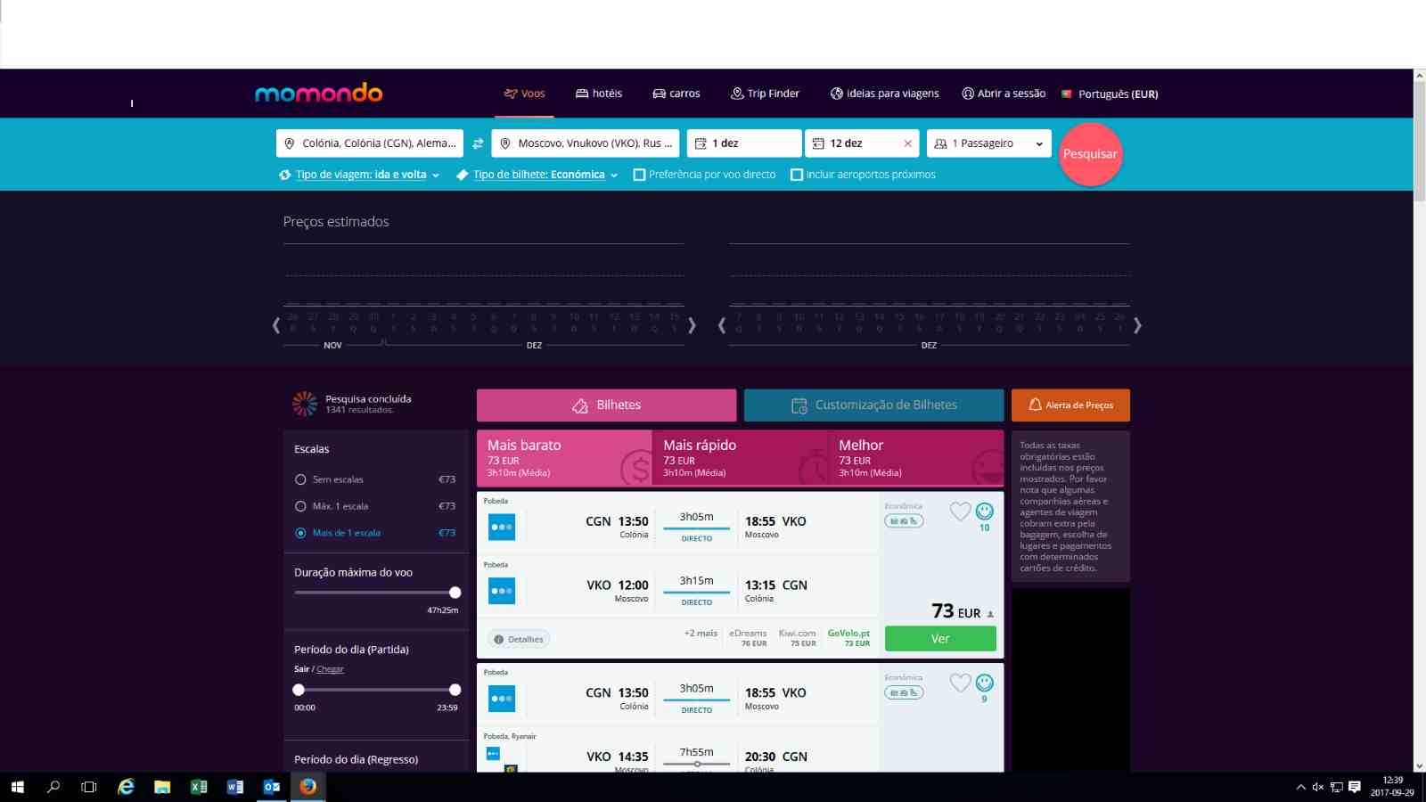Click the departure date 1 dez field
The width and height of the screenshot is (1426, 802).
744,143
